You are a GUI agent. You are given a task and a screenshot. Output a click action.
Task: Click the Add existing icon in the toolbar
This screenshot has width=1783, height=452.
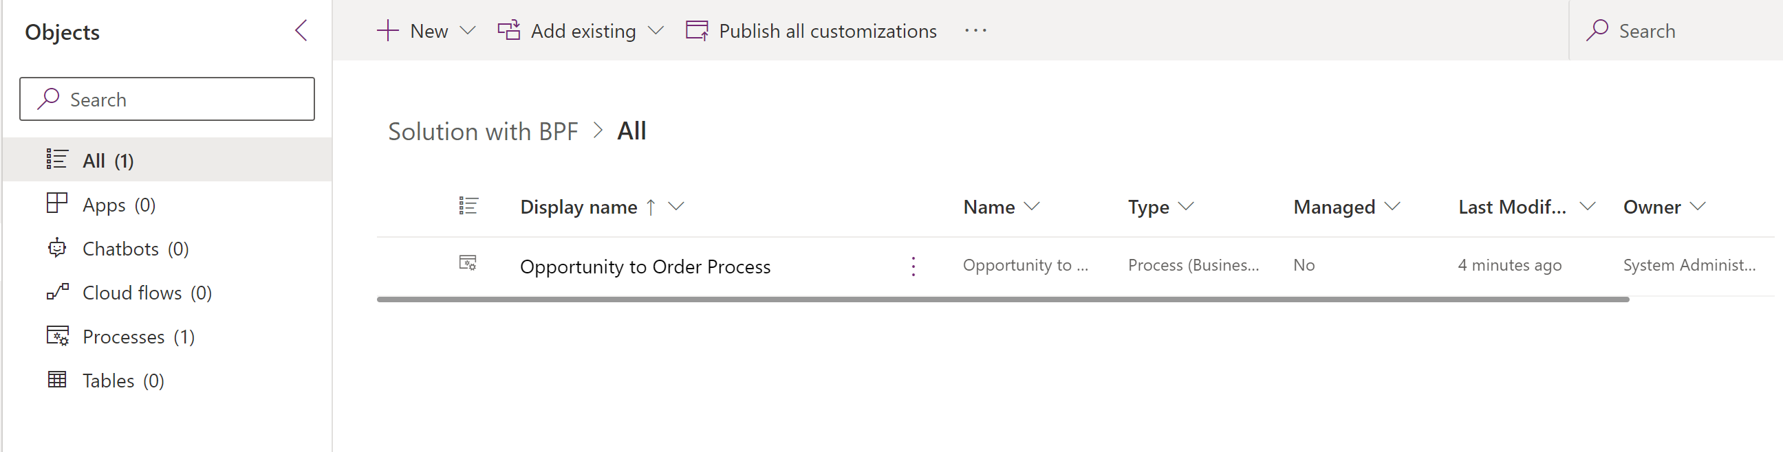(509, 30)
